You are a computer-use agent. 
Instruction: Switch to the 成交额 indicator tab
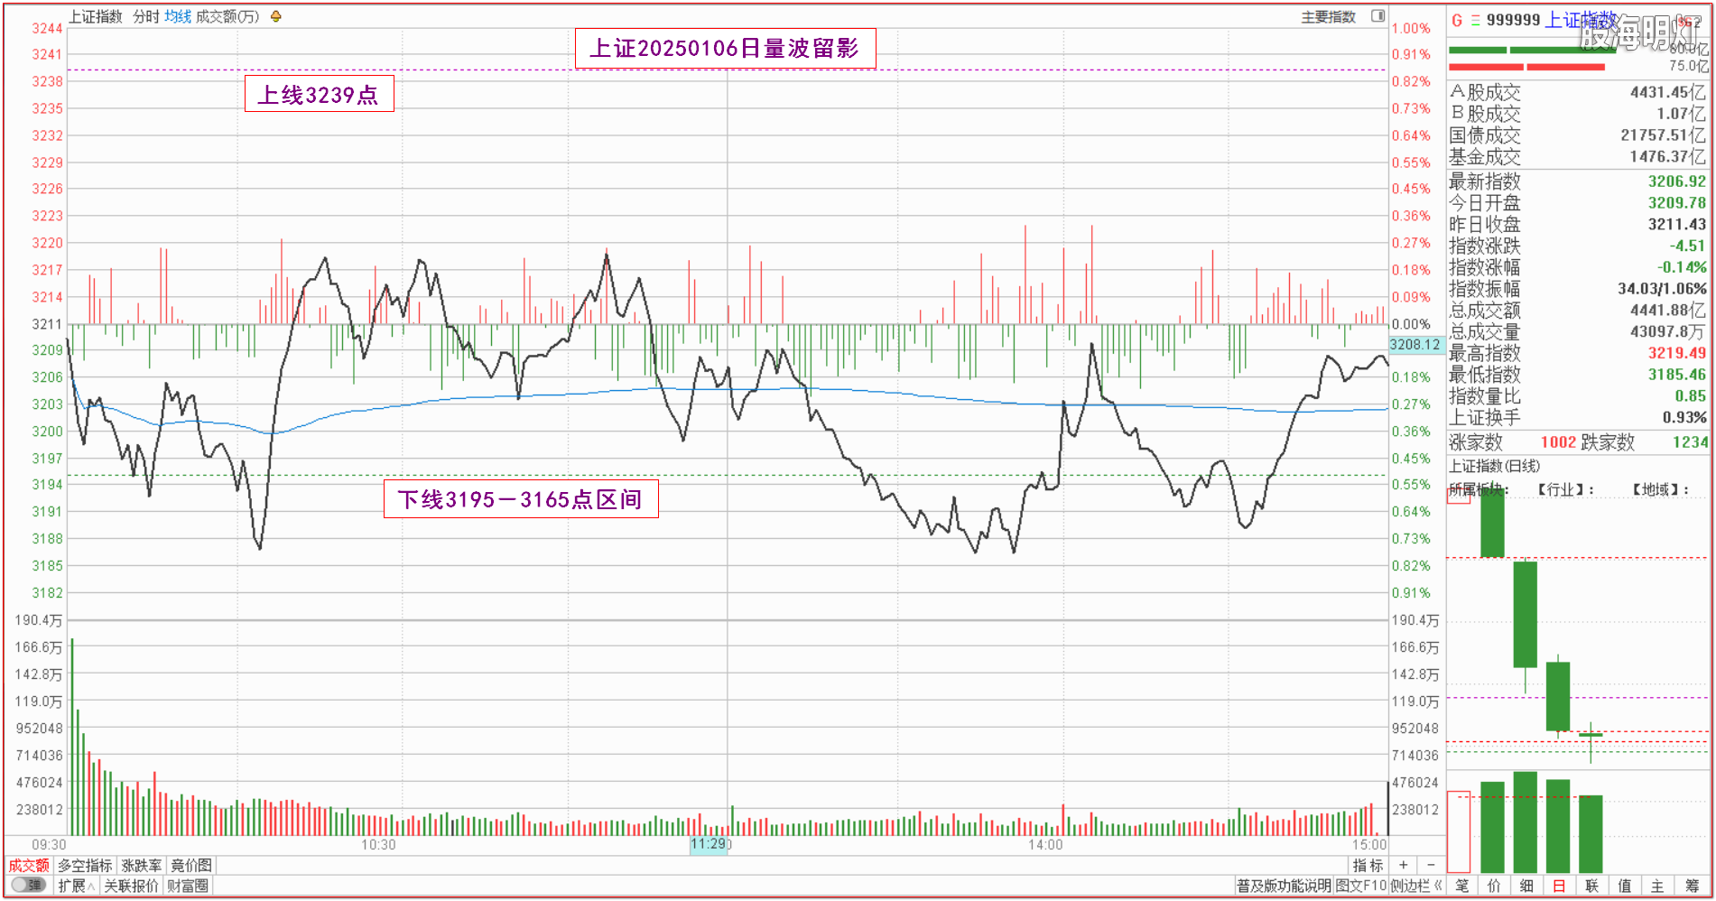click(29, 865)
